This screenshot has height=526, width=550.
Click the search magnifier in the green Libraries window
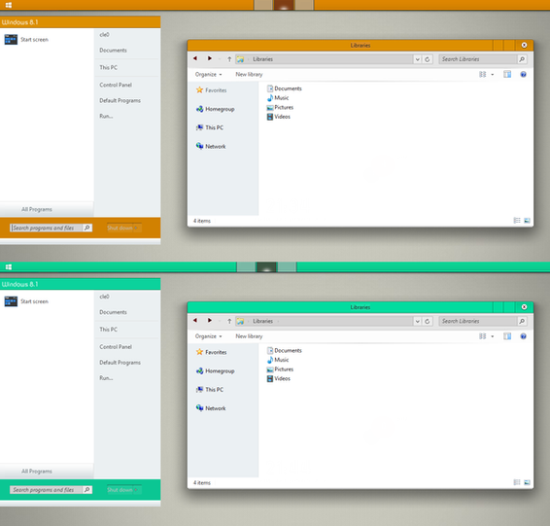click(522, 321)
